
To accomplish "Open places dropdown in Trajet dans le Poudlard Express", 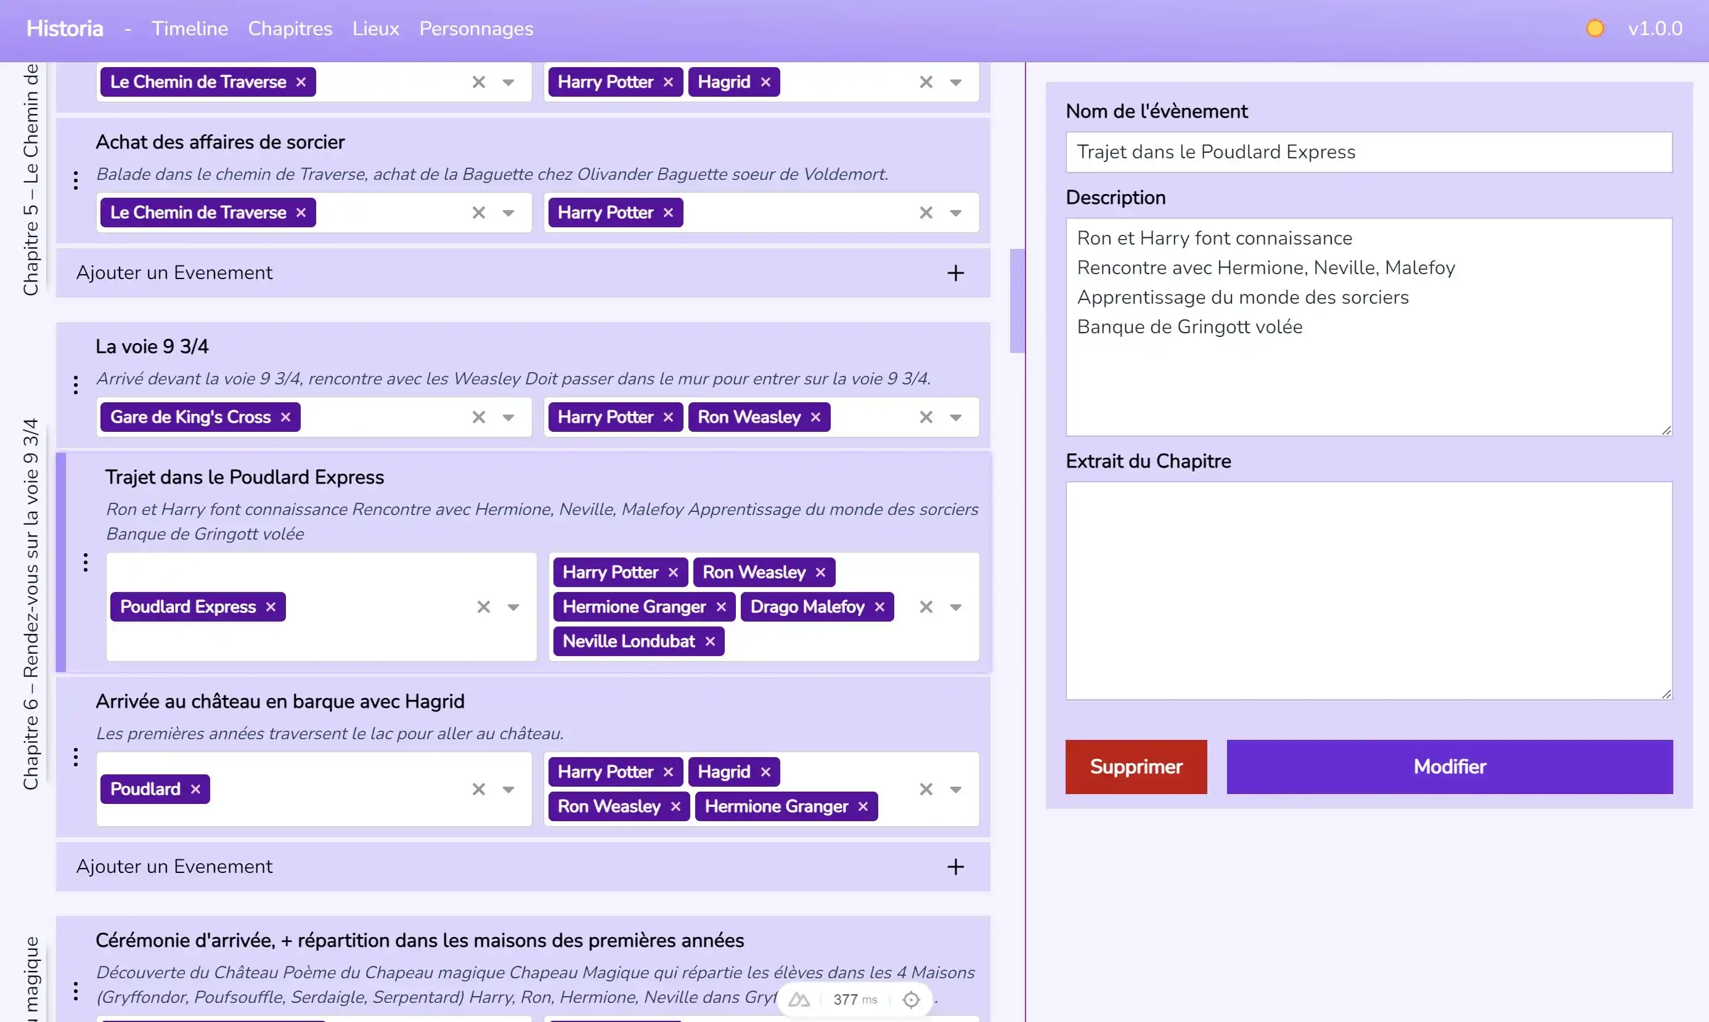I will [513, 607].
